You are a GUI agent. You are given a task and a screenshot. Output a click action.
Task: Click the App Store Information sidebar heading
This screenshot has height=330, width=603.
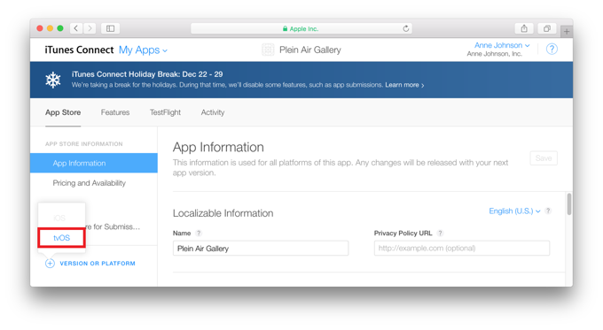click(84, 144)
